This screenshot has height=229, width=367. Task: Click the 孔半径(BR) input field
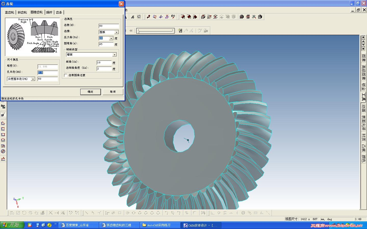48,73
